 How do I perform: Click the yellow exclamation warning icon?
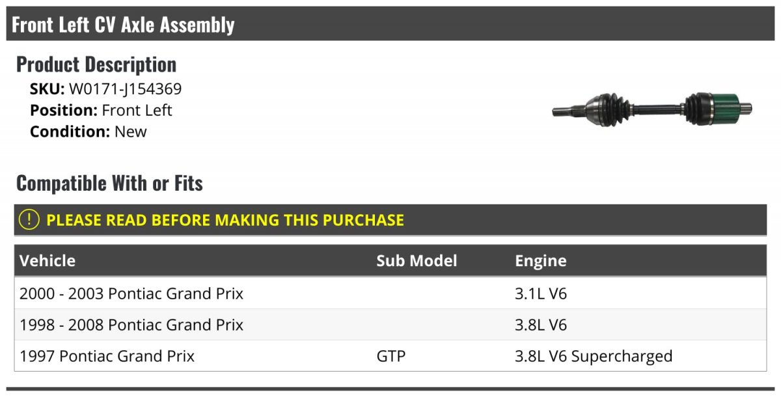point(29,220)
